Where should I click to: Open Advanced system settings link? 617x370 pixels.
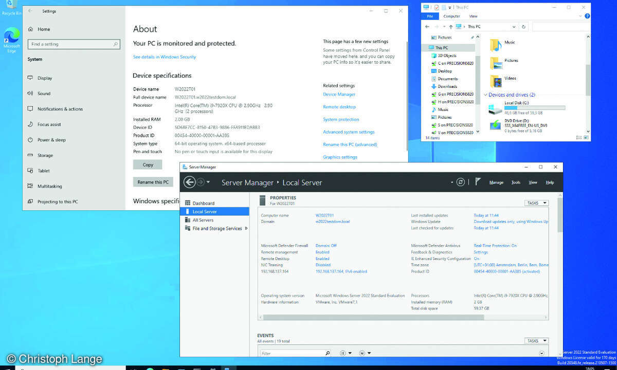[x=349, y=132]
